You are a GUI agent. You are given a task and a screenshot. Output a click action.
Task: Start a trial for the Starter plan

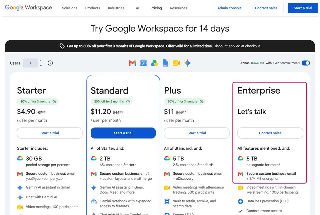(x=50, y=133)
